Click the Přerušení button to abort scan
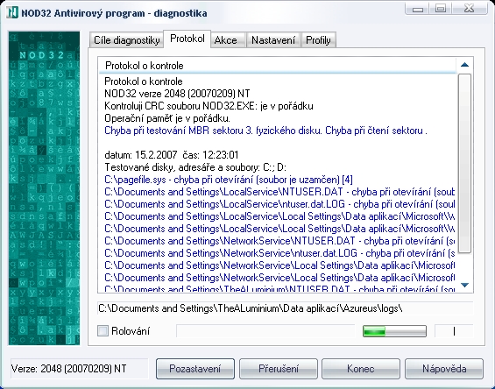 pyautogui.click(x=279, y=369)
